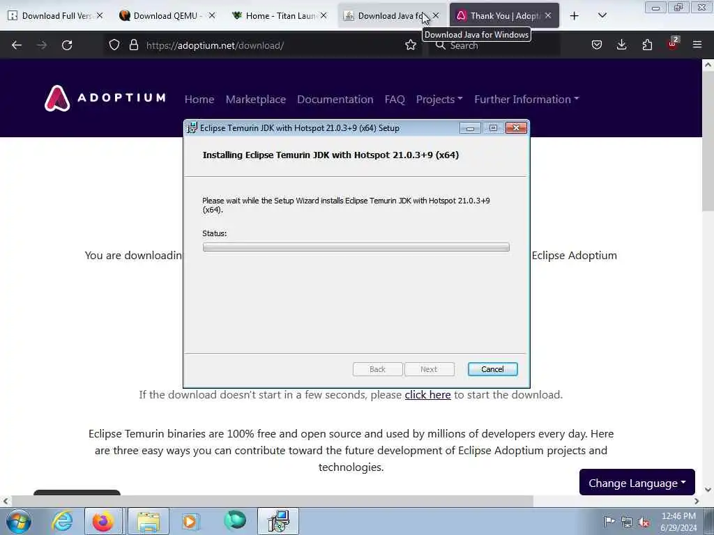Open the Home nav link
This screenshot has width=714, height=535.
pyautogui.click(x=199, y=99)
